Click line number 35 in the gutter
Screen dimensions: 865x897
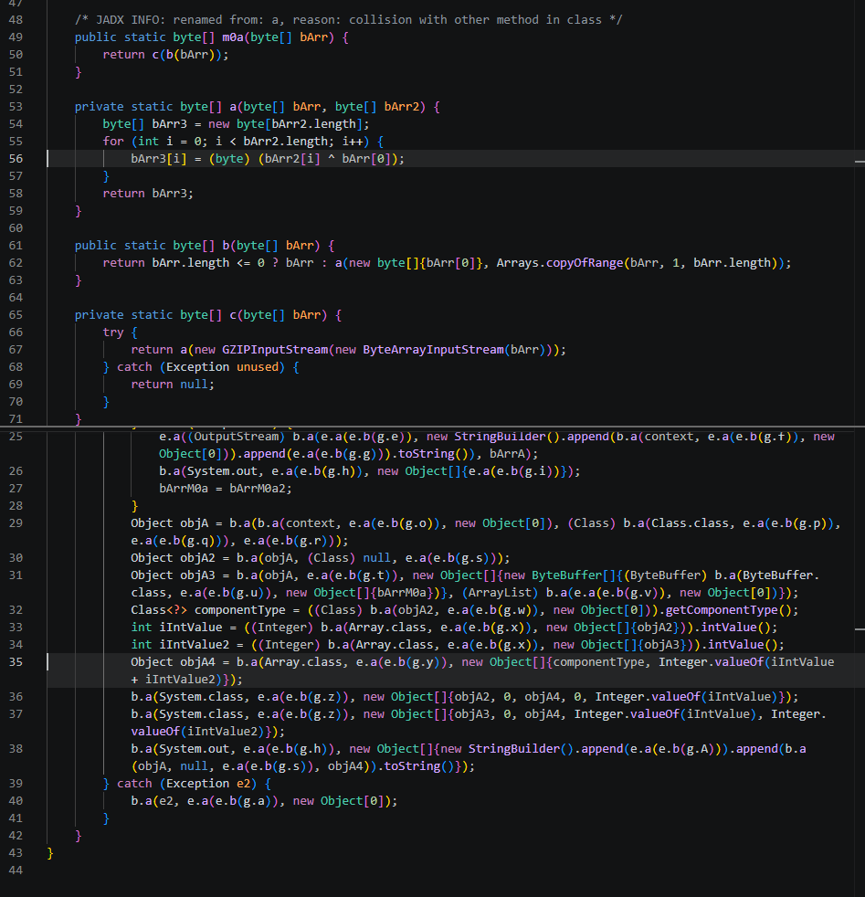[16, 662]
